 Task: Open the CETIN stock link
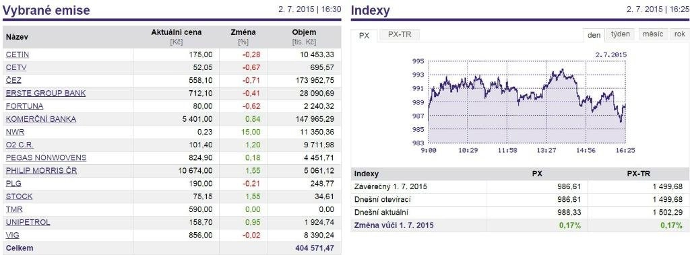[17, 54]
